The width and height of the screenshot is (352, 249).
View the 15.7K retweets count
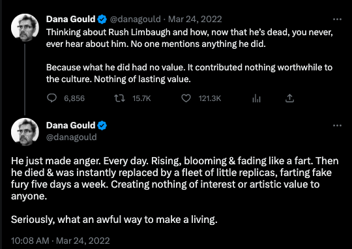(x=141, y=98)
